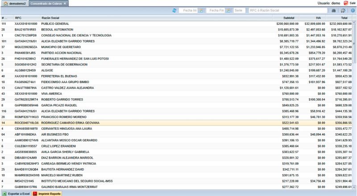Close the Concentrado de Cobros tab
Screen dimensions: 357x196
click(65, 4)
